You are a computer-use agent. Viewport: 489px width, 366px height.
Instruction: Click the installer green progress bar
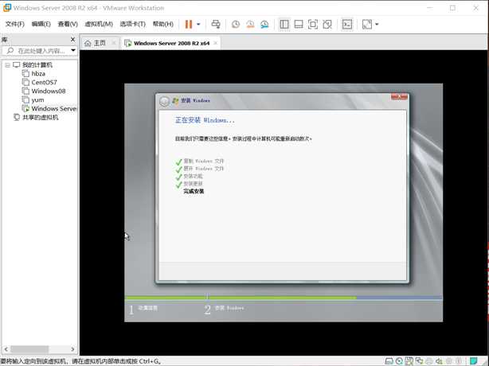coord(241,298)
